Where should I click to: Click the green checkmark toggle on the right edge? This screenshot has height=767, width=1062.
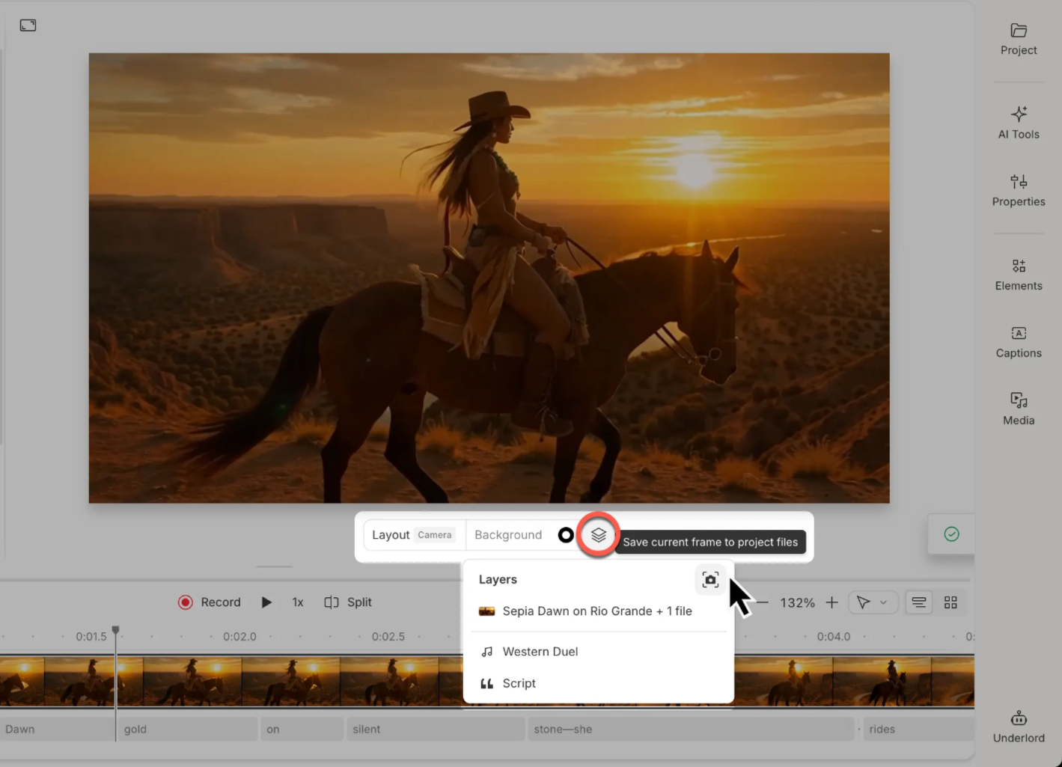pos(951,534)
